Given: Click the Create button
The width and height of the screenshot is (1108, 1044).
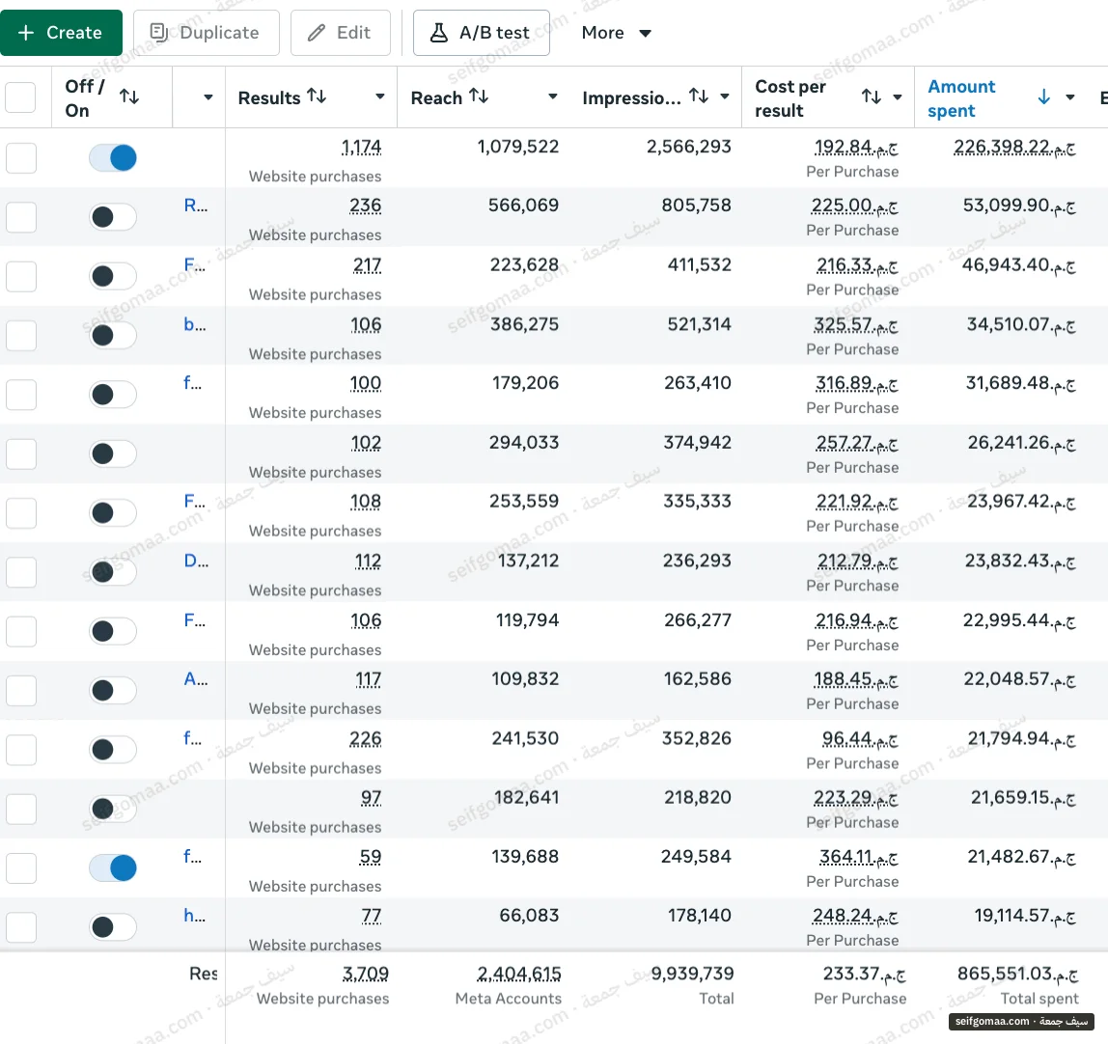Looking at the screenshot, I should [61, 33].
